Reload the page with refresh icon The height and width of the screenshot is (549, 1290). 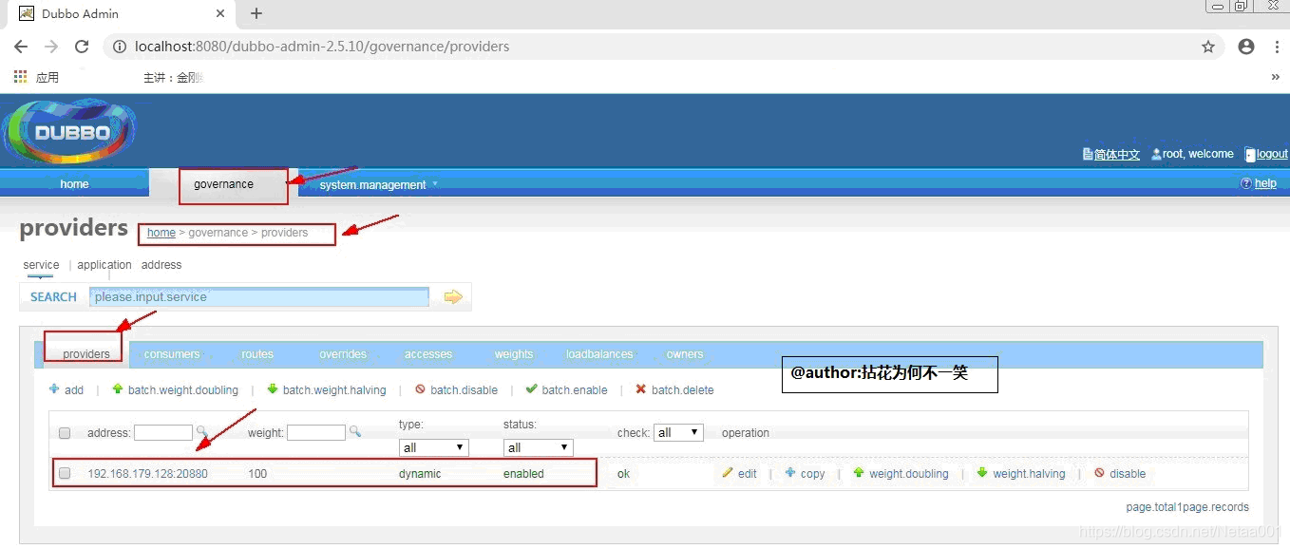82,47
